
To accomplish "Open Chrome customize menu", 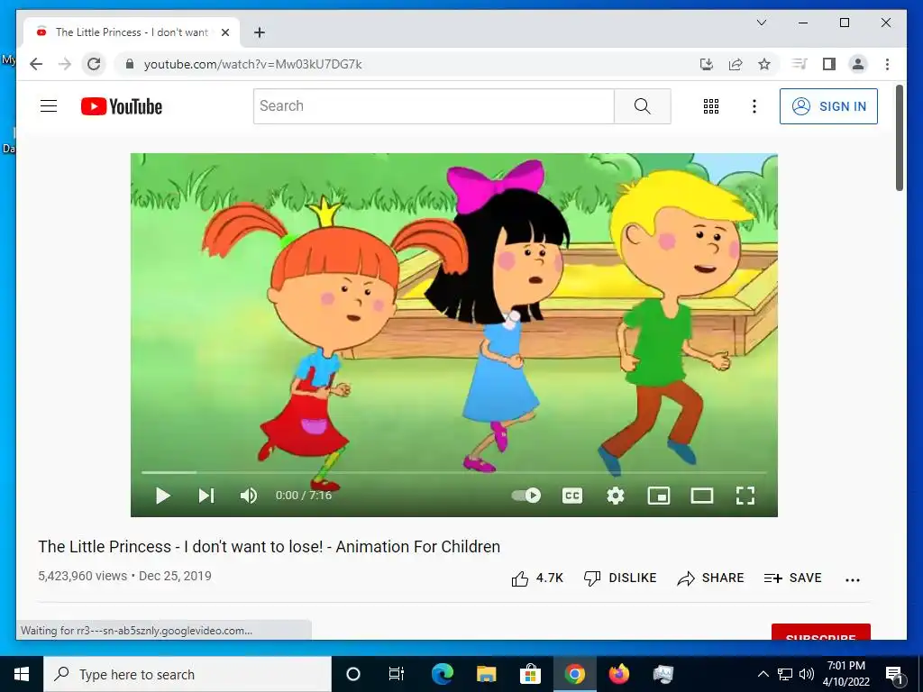I will pos(887,64).
